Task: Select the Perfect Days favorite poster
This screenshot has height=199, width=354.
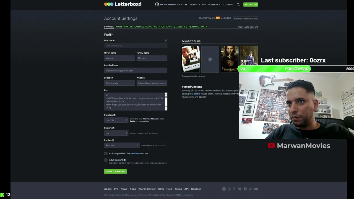Action: (x=249, y=56)
